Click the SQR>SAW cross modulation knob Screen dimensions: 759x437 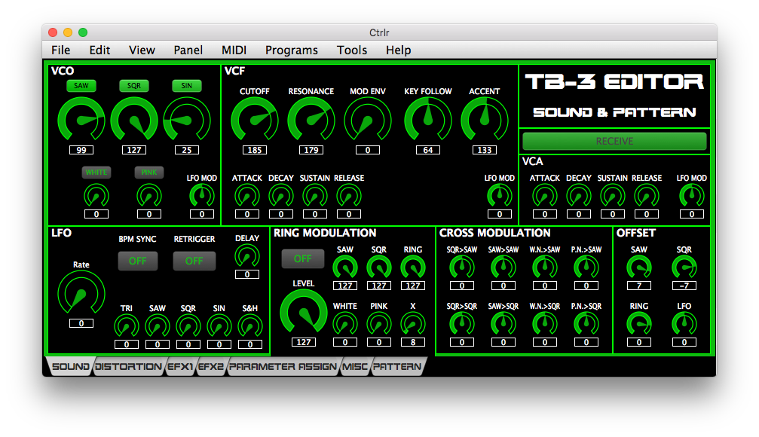click(462, 267)
